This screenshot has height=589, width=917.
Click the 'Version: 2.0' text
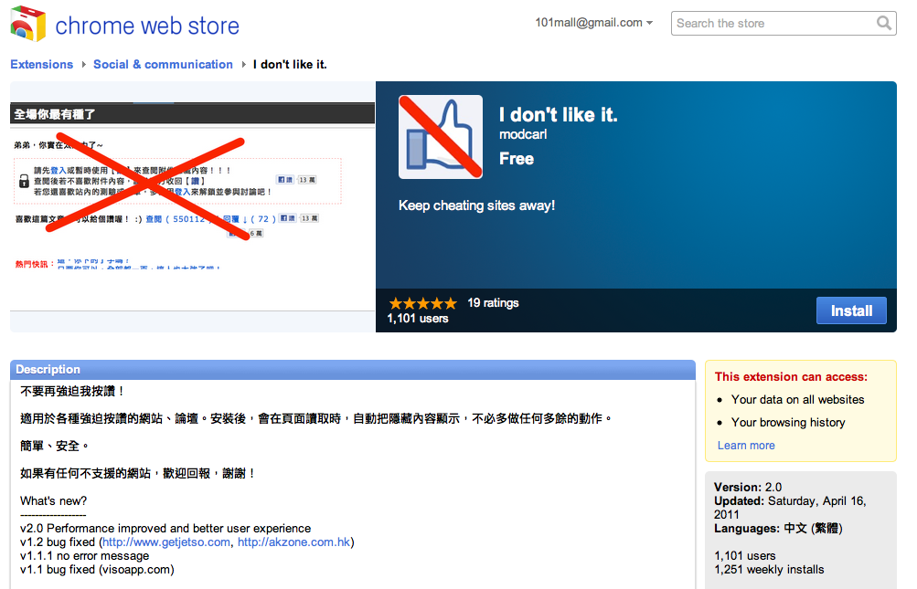[x=747, y=487]
